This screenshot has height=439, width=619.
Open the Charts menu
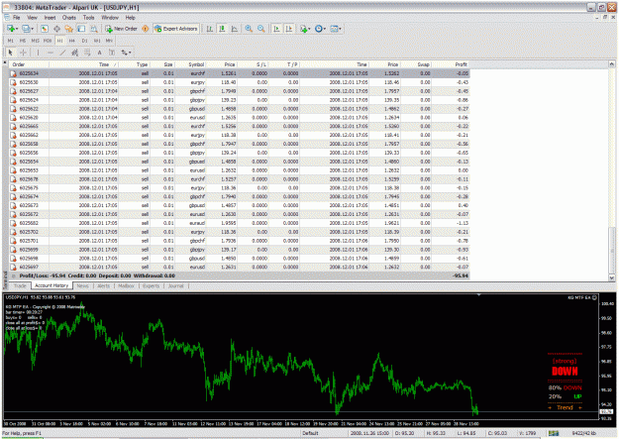pyautogui.click(x=68, y=18)
